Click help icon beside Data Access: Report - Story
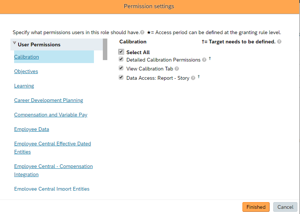 (193, 78)
